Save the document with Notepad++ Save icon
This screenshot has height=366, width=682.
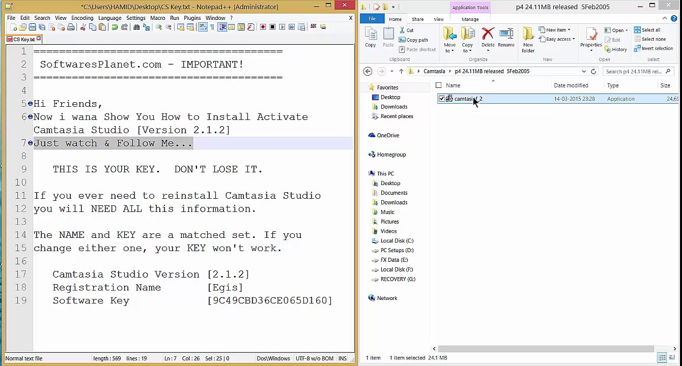click(x=32, y=27)
